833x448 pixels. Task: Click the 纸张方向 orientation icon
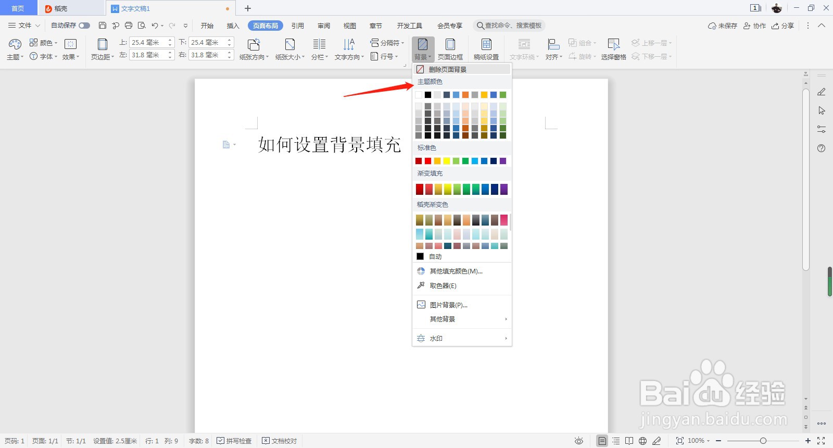[254, 44]
